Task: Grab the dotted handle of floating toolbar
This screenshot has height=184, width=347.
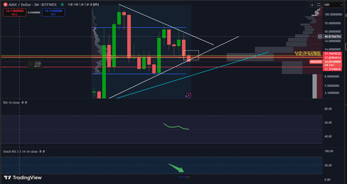Action: click(x=30, y=65)
